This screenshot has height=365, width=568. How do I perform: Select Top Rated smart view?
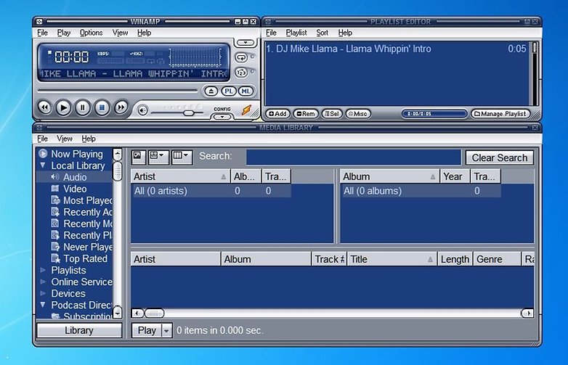tap(86, 258)
